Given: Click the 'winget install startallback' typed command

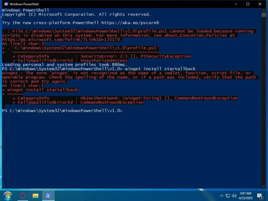Looking at the screenshot, I should 160,69.
